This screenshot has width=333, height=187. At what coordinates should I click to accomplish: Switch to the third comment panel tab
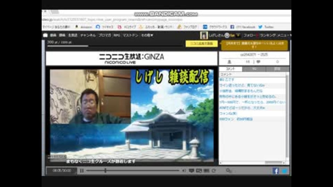(277, 69)
